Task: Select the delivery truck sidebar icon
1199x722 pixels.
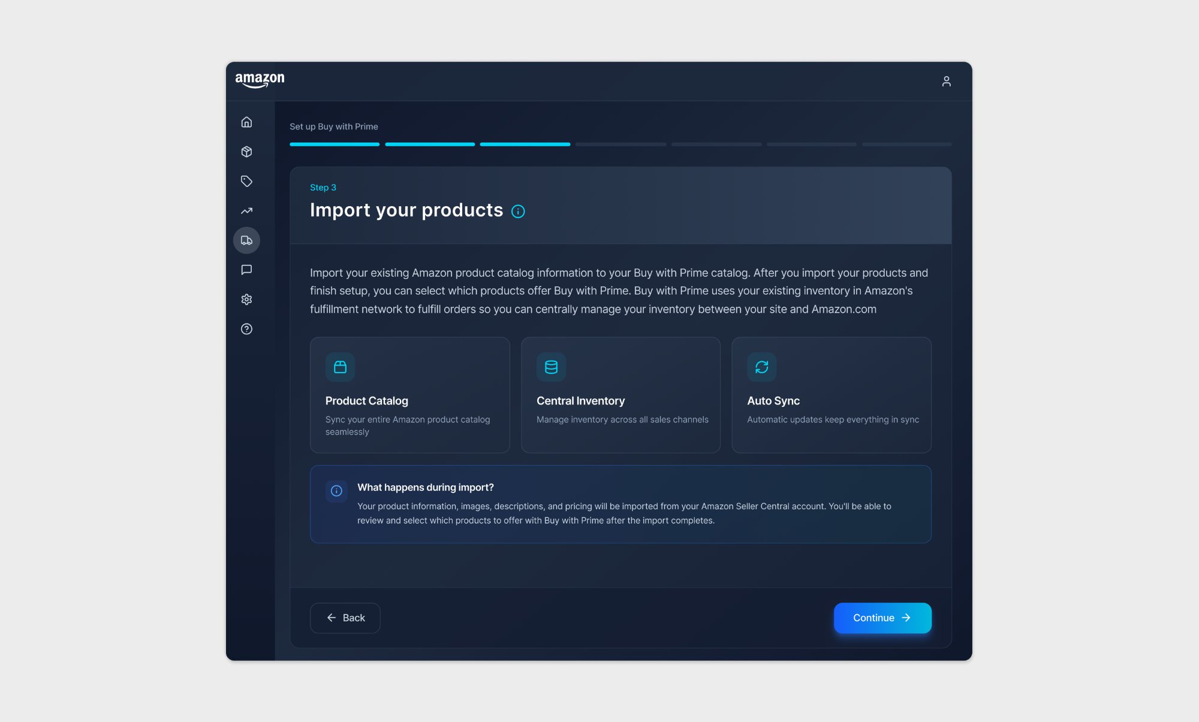Action: click(x=246, y=240)
